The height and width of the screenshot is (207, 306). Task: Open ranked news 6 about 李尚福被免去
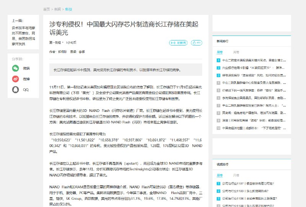click(254, 98)
